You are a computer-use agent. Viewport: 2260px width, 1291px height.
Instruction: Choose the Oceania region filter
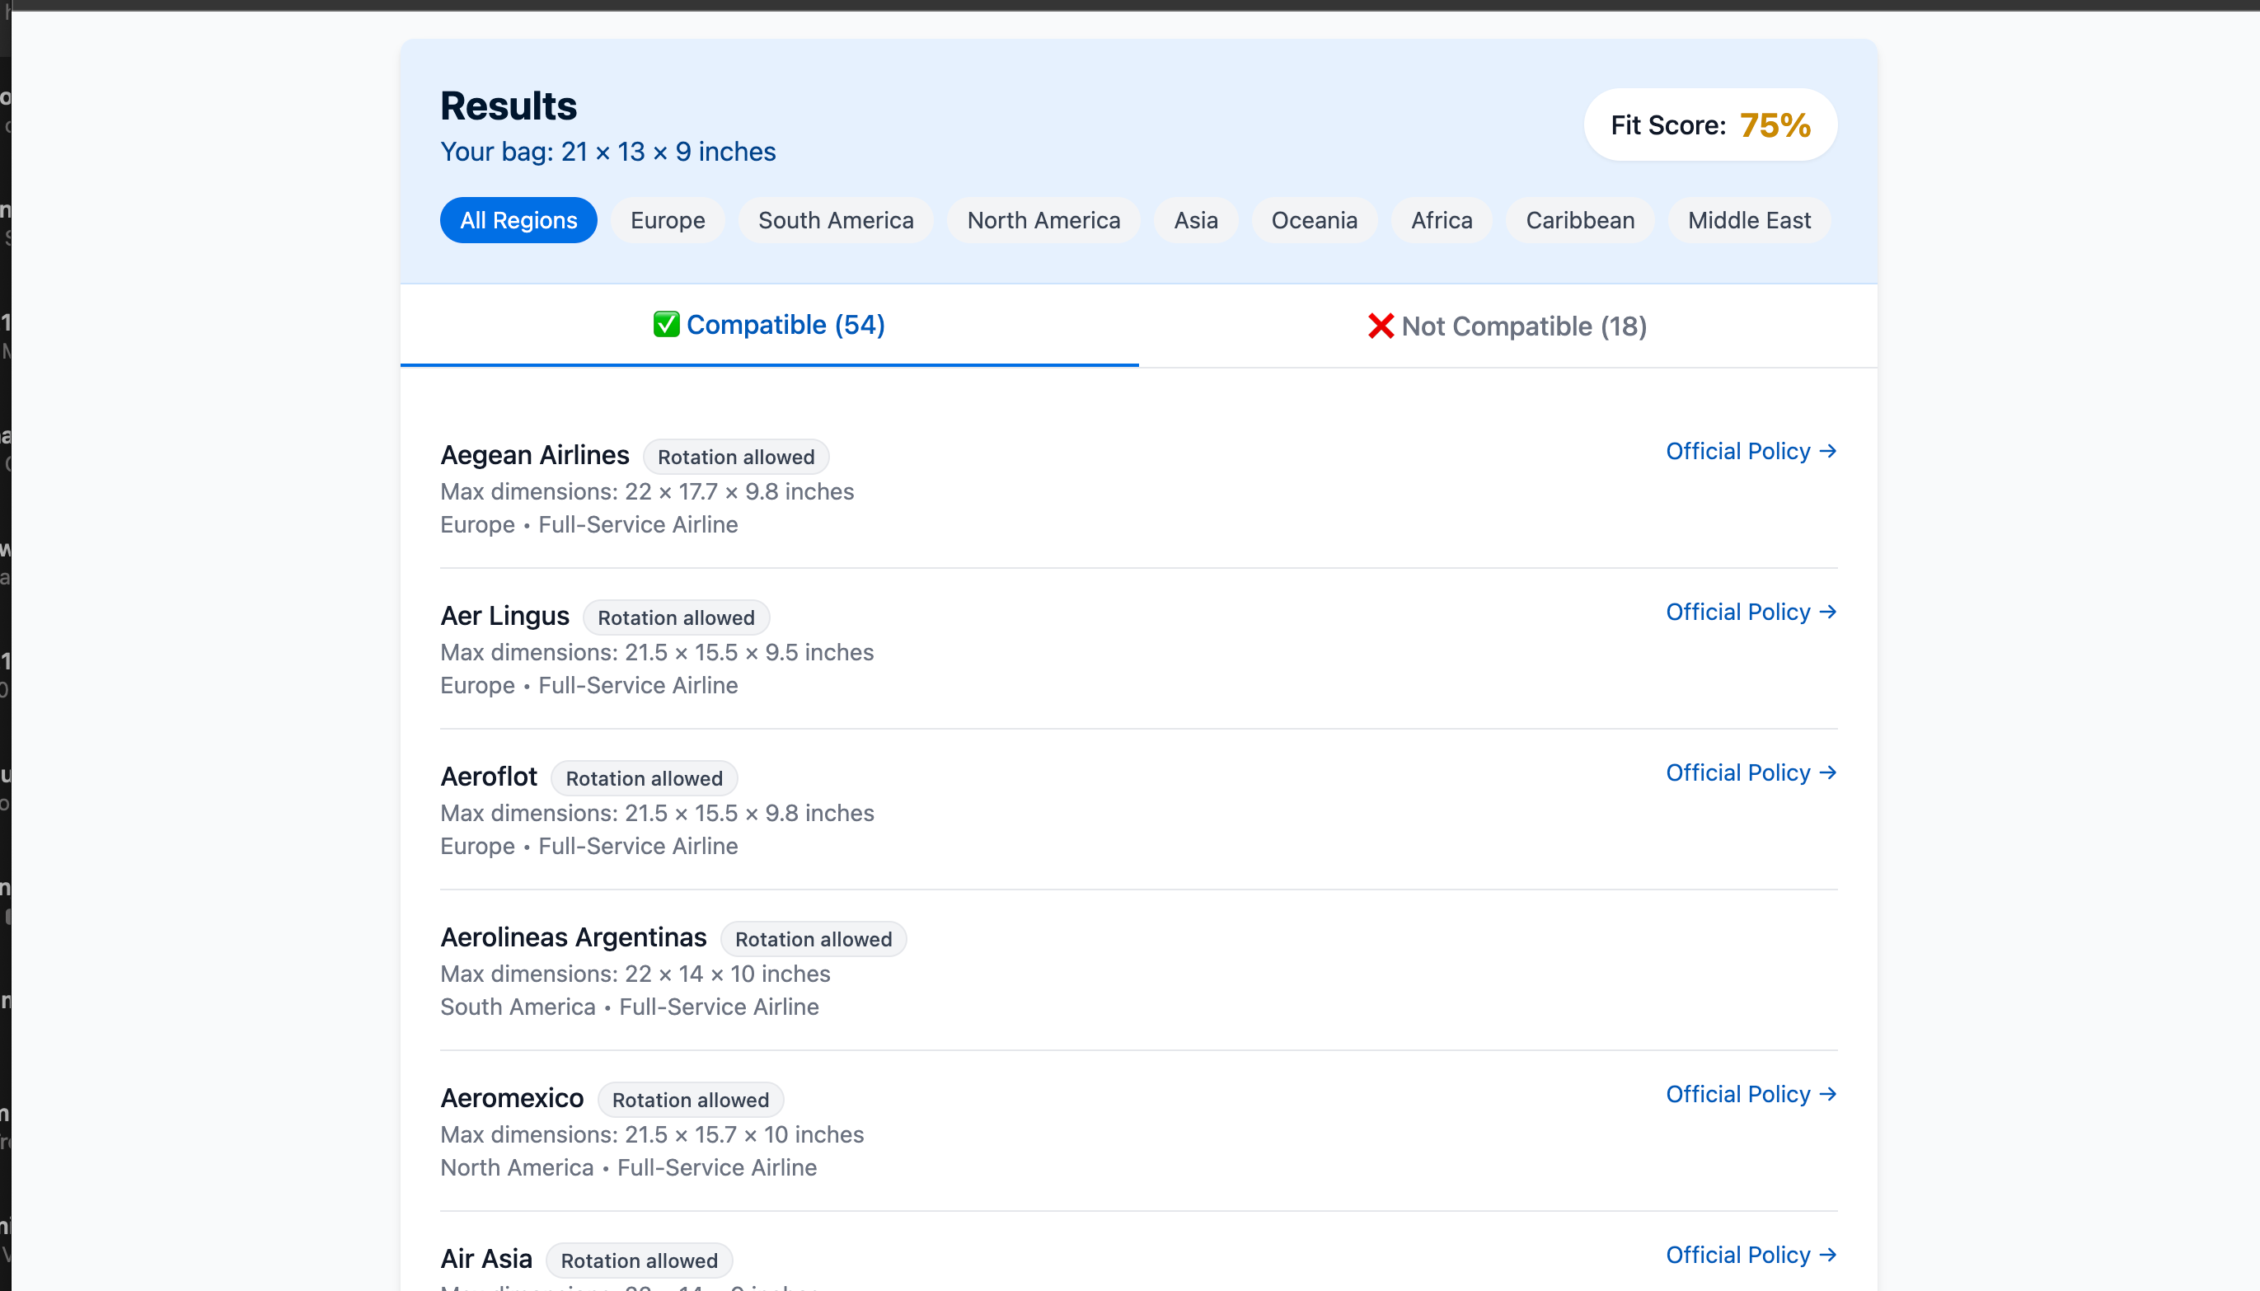(x=1314, y=220)
